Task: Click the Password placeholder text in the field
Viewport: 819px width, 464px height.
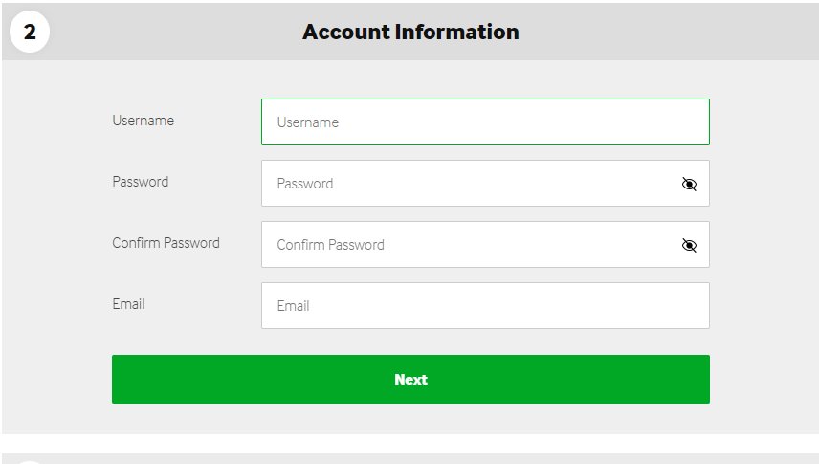Action: coord(305,184)
